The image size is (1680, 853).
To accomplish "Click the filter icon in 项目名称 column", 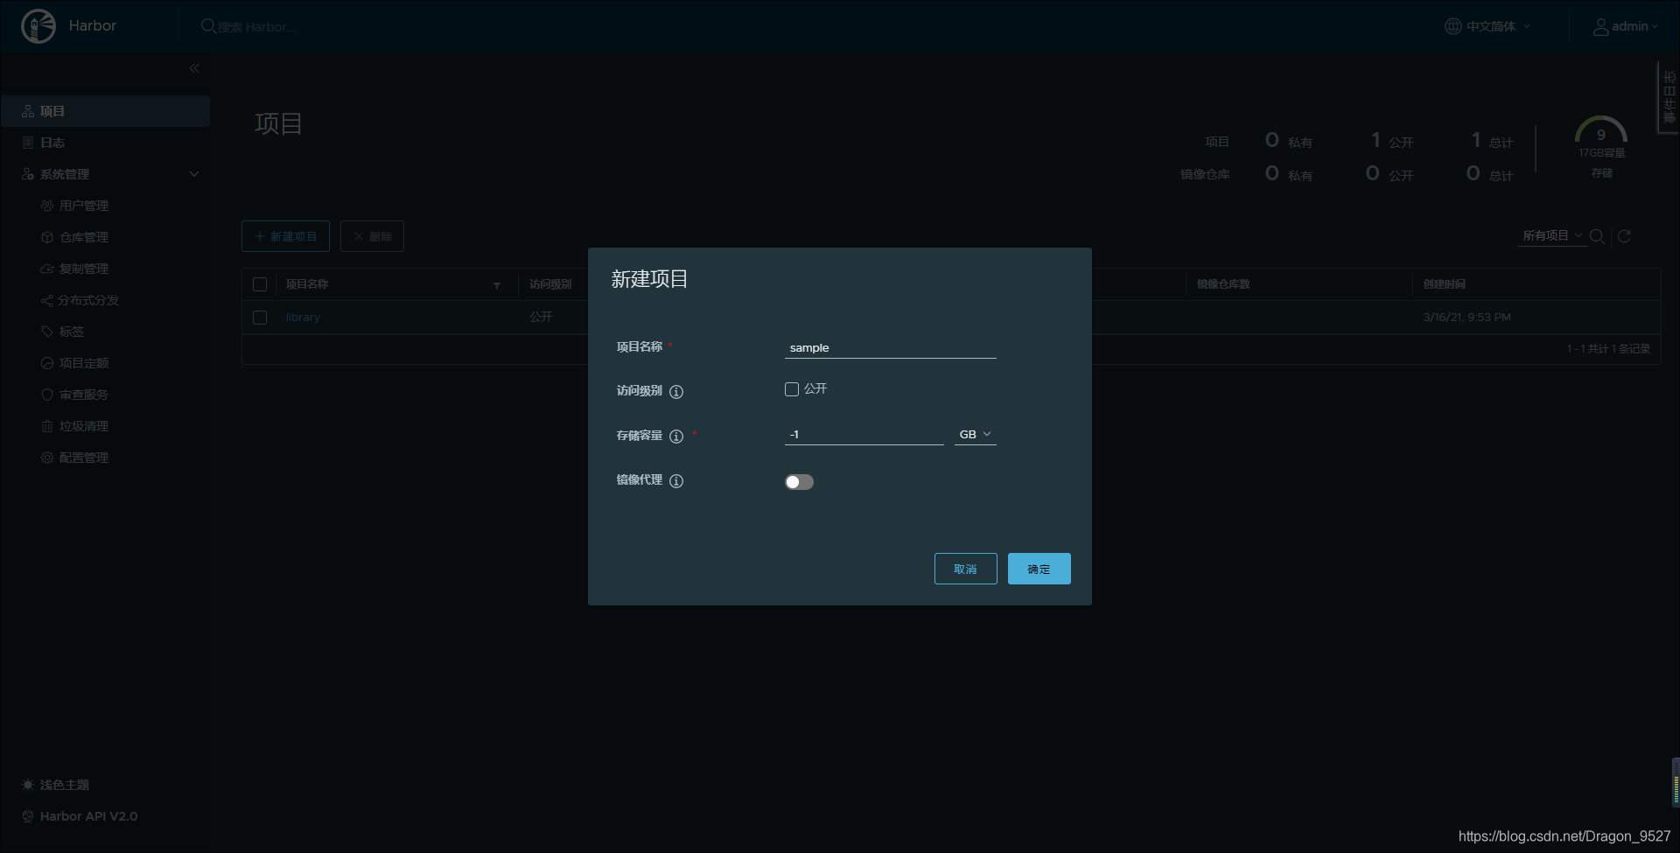I will coord(497,285).
